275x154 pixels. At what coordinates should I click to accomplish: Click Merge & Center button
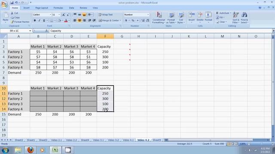(x=110, y=21)
